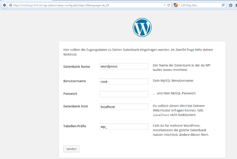Click the bookmark star icon

[x=230, y=5]
